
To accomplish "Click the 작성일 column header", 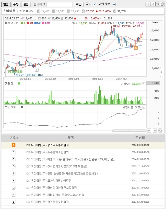I will [x=140, y=138].
